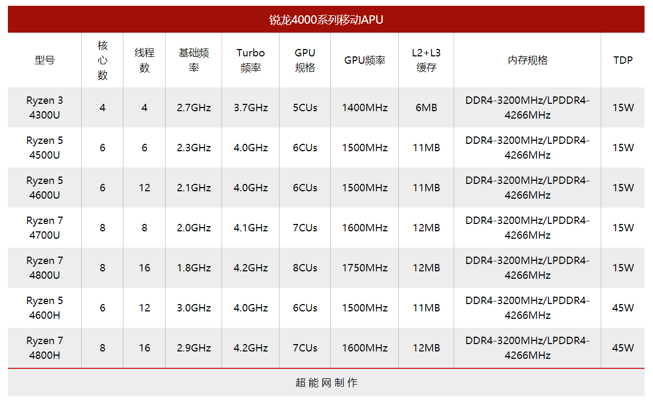Select the memory spec for Ryzen 7 4800H

[x=527, y=348]
